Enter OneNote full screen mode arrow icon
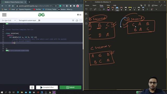 [x=161, y=5]
